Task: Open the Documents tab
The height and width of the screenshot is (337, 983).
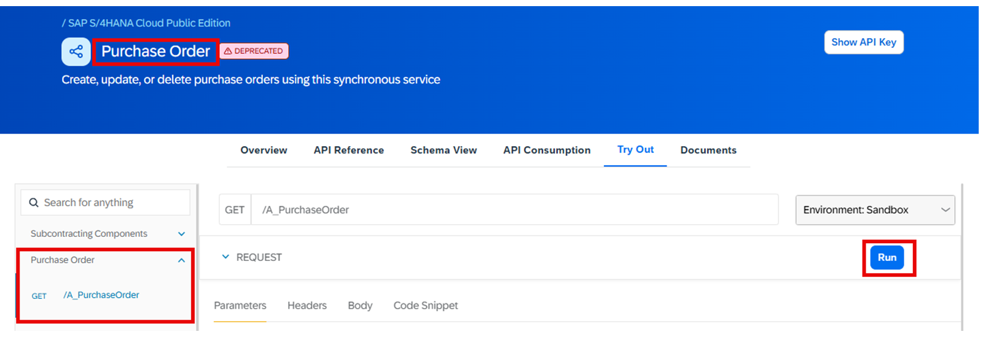Action: 708,150
